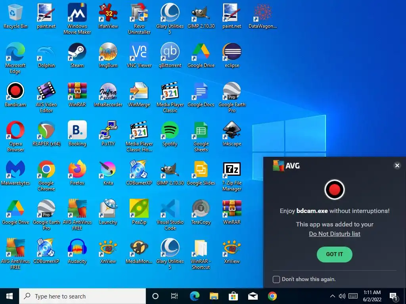Screen dimensions: 406x304
Task: Click the GOT IT button in AVG popup
Action: click(x=335, y=255)
